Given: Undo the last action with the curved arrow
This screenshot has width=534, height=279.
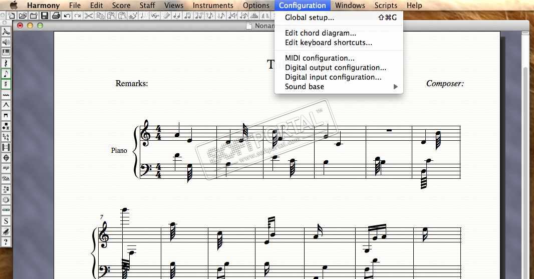Looking at the screenshot, I should pos(67,16).
